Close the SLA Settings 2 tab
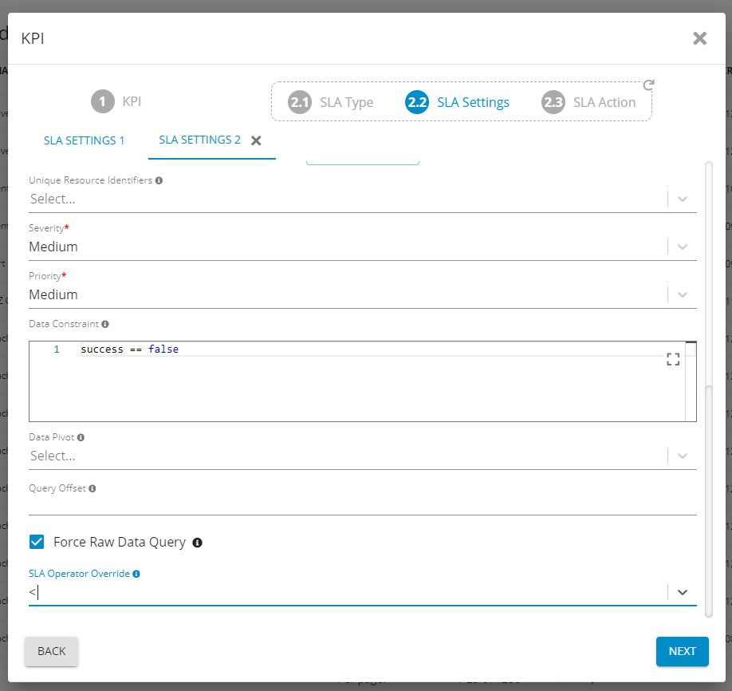 pyautogui.click(x=256, y=140)
